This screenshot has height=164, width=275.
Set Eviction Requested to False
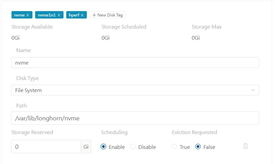coord(198,147)
